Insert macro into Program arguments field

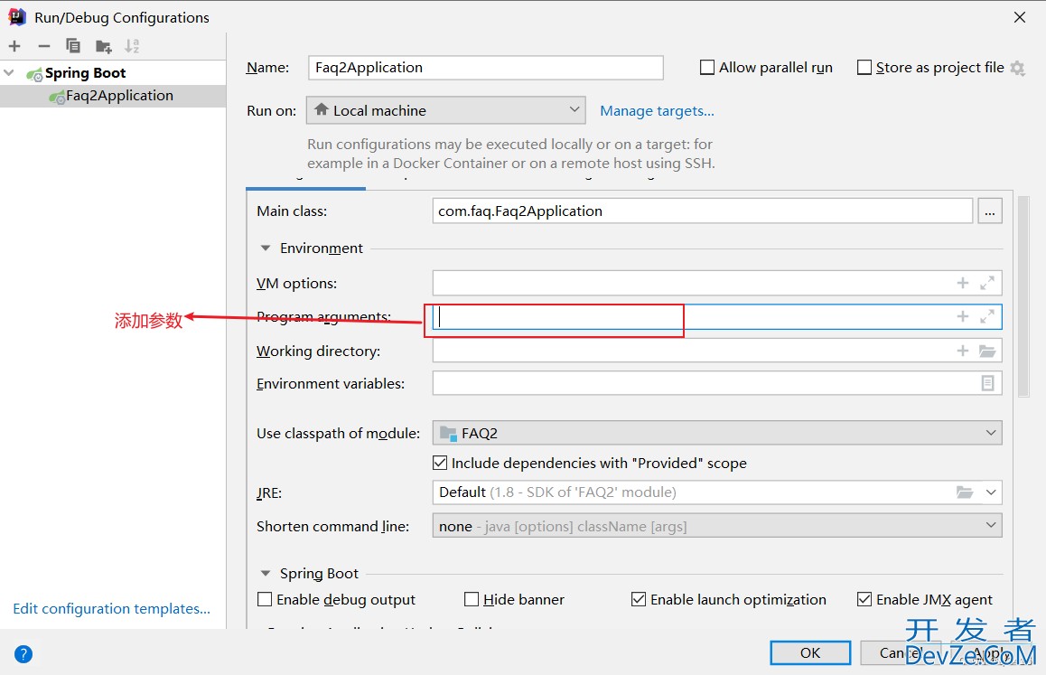tap(963, 316)
